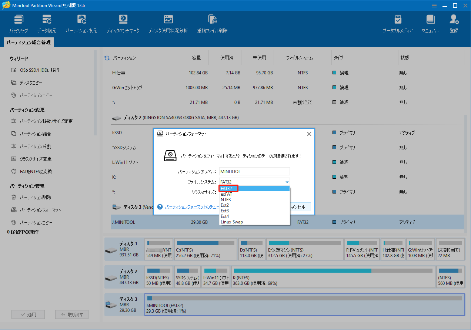The width and height of the screenshot is (471, 330).
Task: Open the マニュアル (Manual)
Action: coord(430,24)
